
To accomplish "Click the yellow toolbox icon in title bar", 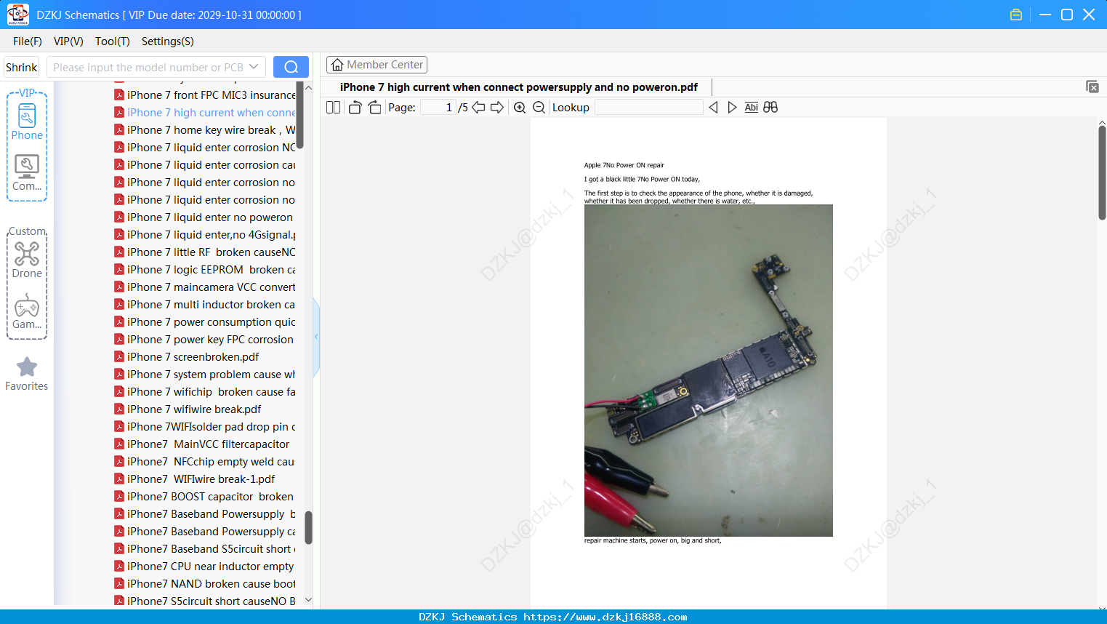I will pyautogui.click(x=1016, y=15).
